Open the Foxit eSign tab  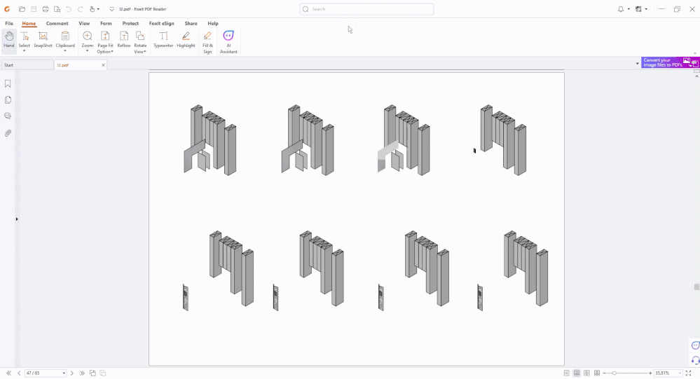(x=162, y=24)
